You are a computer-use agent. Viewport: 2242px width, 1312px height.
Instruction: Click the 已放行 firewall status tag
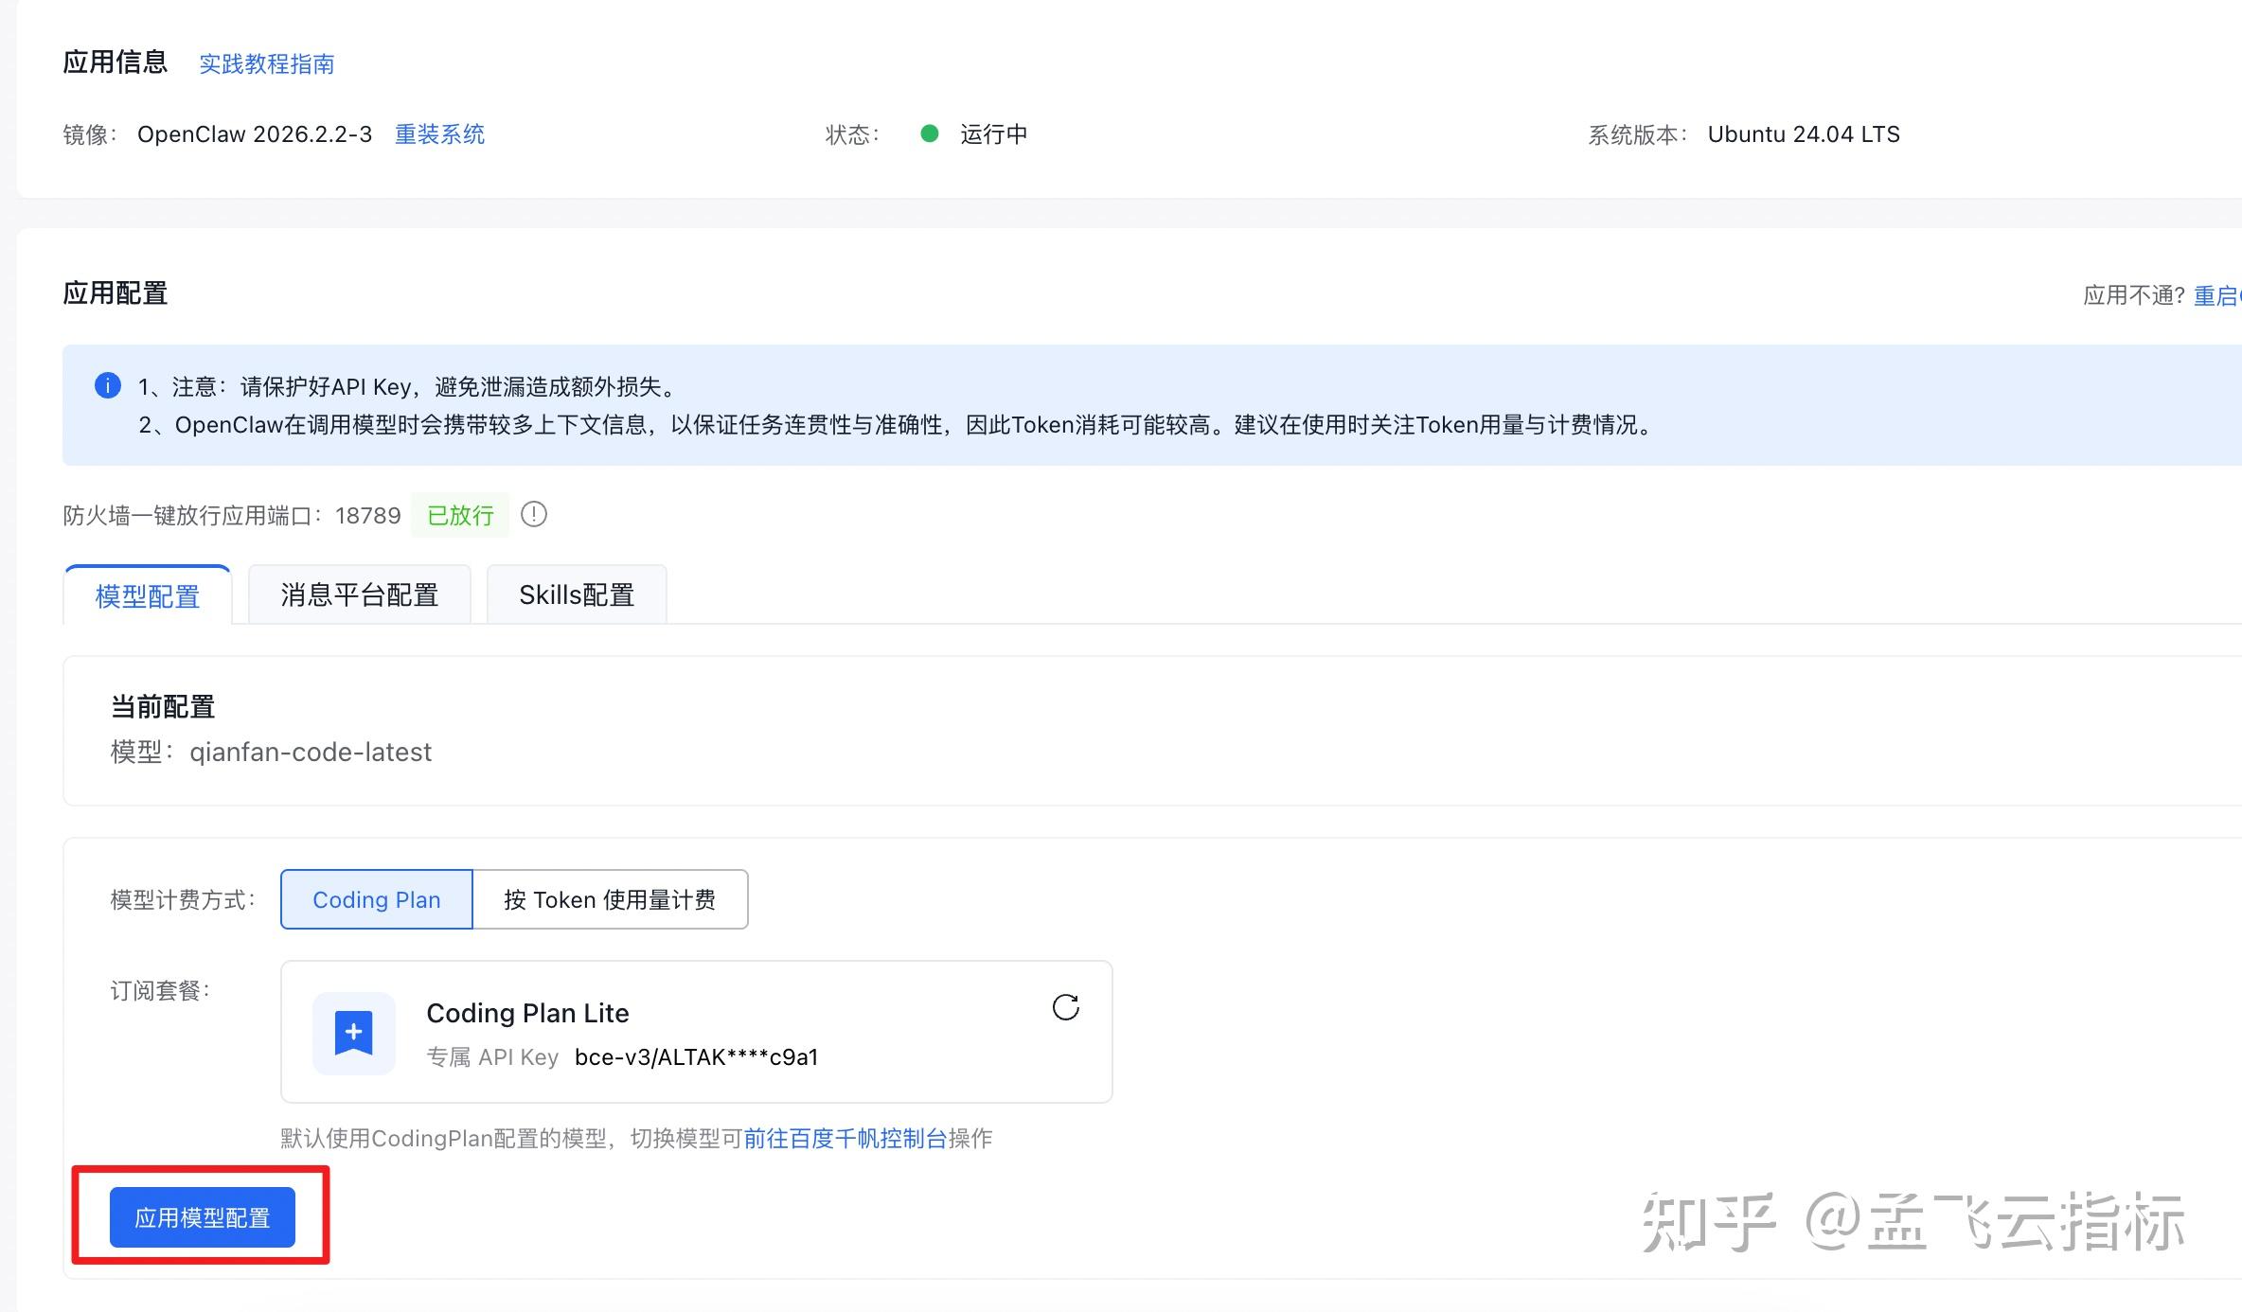pos(460,515)
